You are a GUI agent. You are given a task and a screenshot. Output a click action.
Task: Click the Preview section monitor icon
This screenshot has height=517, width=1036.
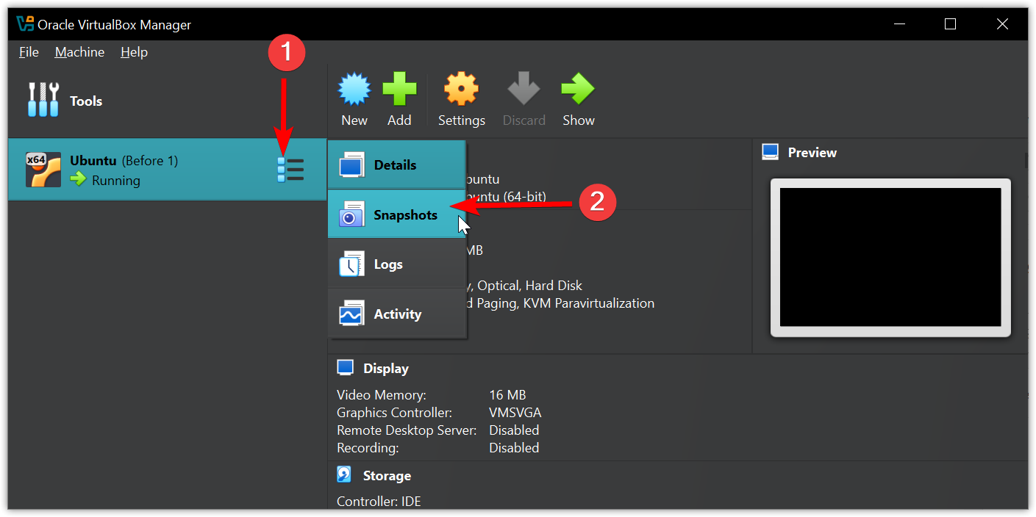click(770, 152)
